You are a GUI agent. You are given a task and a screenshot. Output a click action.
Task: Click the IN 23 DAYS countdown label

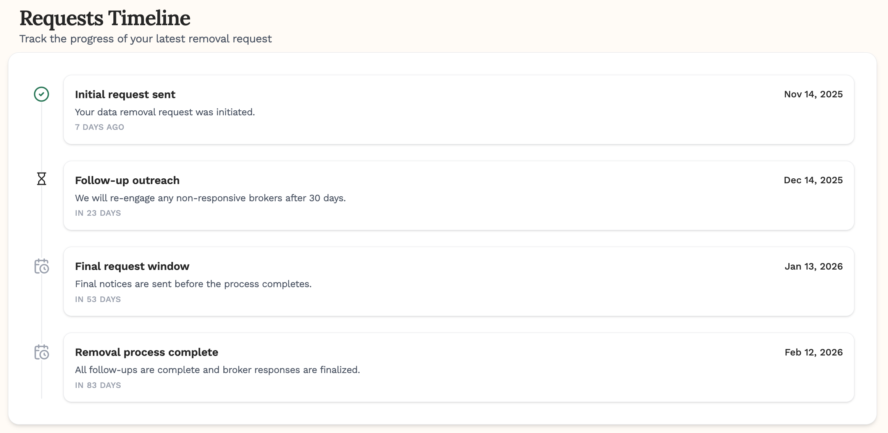tap(98, 213)
